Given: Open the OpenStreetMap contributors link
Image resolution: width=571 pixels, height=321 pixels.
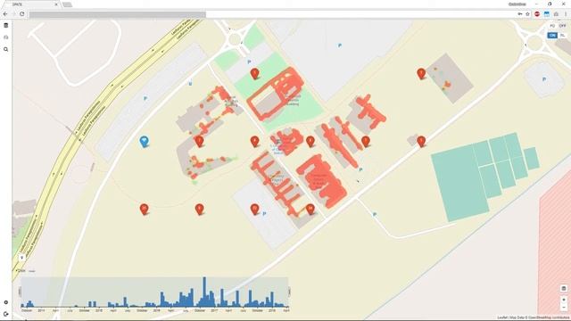Looking at the screenshot, I should (x=550, y=317).
